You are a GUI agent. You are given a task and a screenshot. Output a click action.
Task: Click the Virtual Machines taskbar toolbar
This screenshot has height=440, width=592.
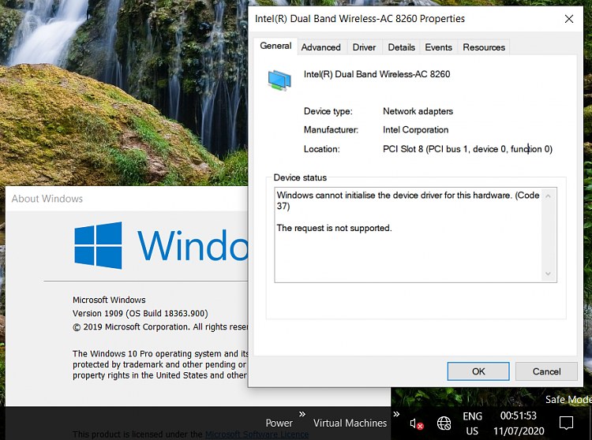pyautogui.click(x=350, y=423)
